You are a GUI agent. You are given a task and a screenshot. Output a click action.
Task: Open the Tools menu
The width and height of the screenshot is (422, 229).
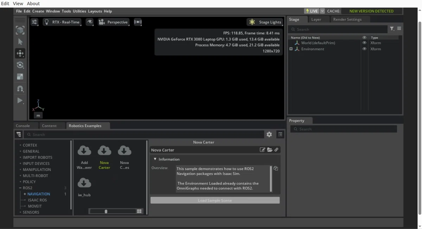click(66, 11)
